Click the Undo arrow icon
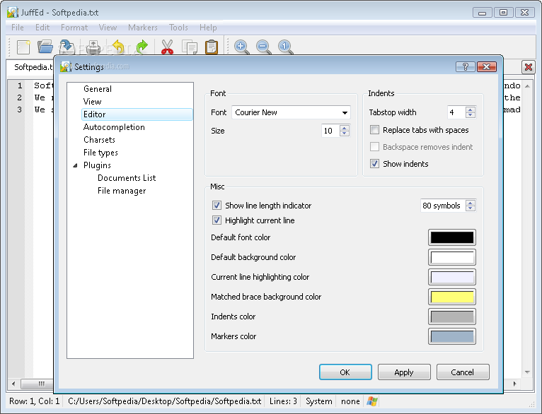Screen dimensions: 542x414 tap(119, 47)
